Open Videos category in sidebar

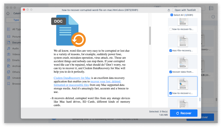(x=16, y=54)
